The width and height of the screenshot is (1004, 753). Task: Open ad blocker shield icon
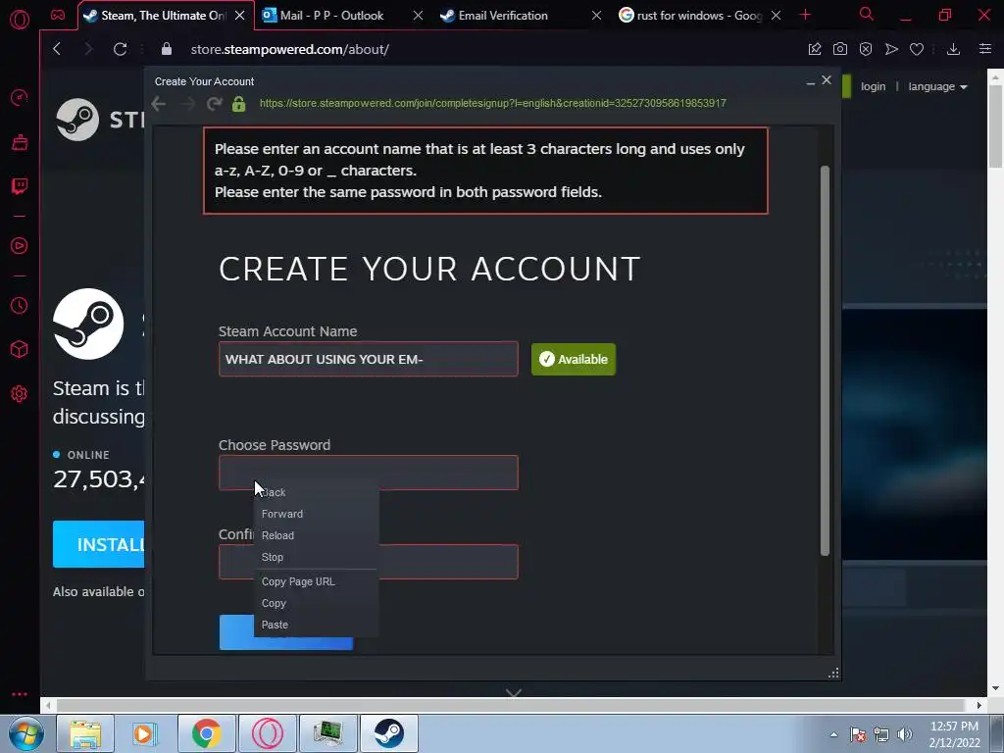click(x=866, y=49)
